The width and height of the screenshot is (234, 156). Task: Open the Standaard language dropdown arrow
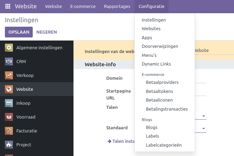pyautogui.click(x=204, y=129)
